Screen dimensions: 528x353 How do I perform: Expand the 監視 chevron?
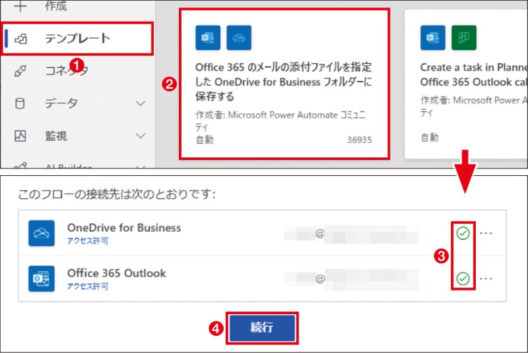tap(141, 136)
